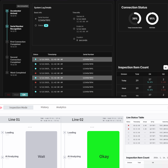
Task: Click the 39% Today Connection Status gauge
Action: pyautogui.click(x=135, y=19)
